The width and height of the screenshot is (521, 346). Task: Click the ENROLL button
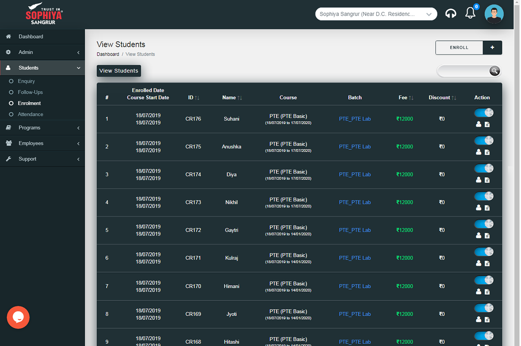pos(459,47)
